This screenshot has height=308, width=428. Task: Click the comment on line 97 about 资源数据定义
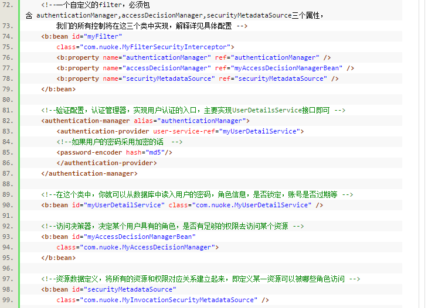pos(201,279)
